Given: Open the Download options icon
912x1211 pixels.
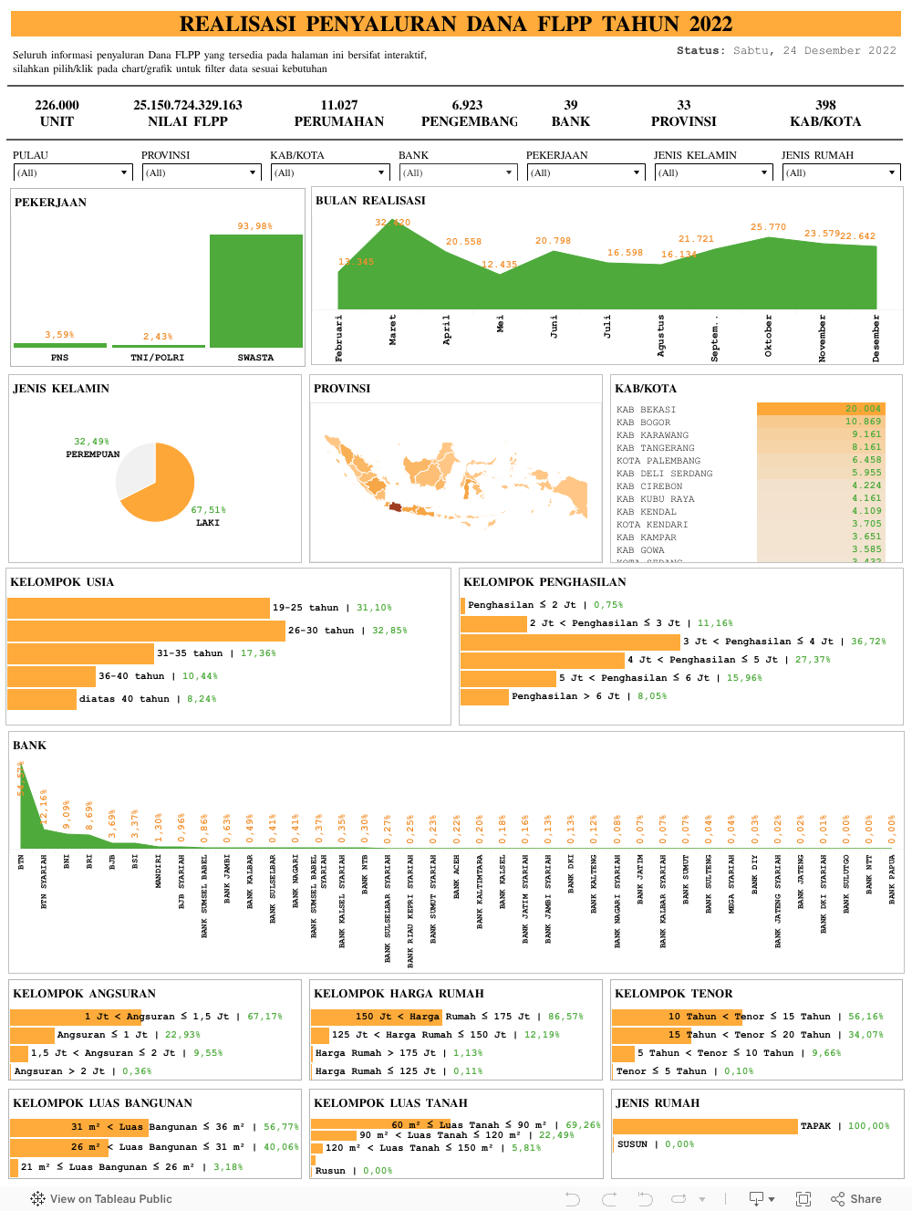Looking at the screenshot, I should coord(761,1199).
